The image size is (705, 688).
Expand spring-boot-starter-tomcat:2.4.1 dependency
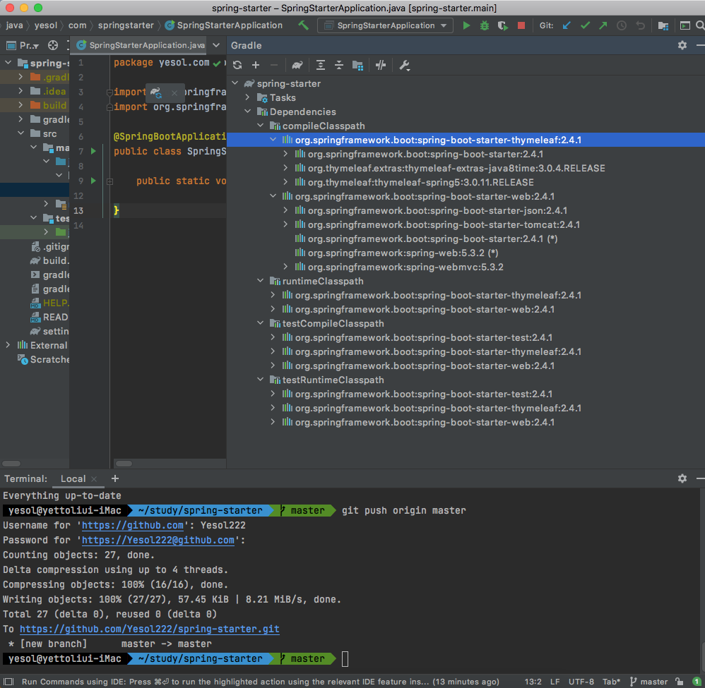(x=285, y=224)
